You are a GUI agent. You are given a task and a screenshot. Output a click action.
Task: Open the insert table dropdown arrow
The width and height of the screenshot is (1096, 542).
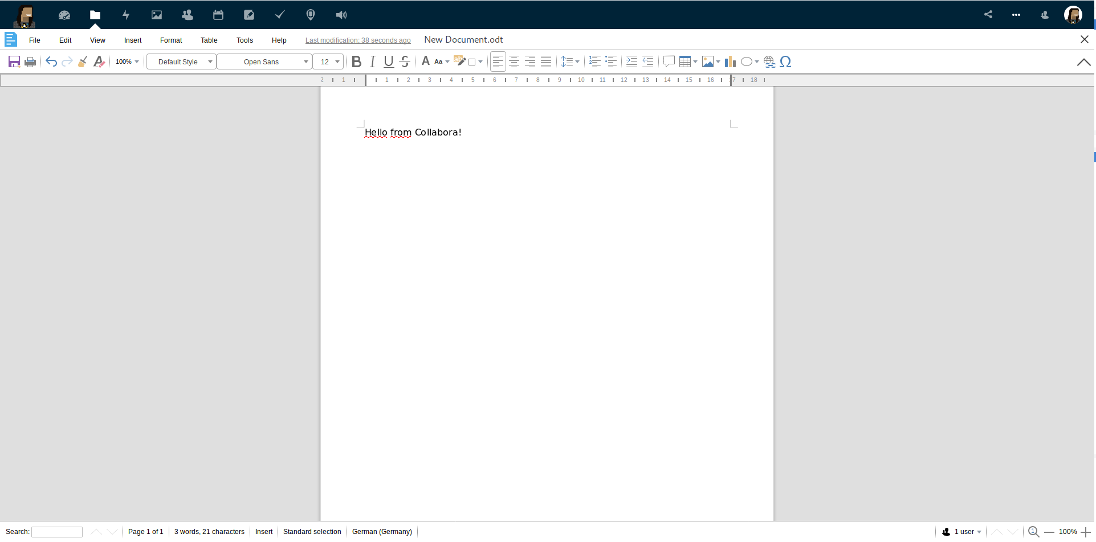pos(695,61)
